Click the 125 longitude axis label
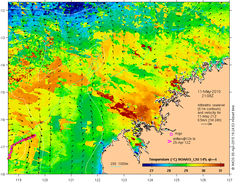This screenshot has height=182, width=235. coord(177,180)
